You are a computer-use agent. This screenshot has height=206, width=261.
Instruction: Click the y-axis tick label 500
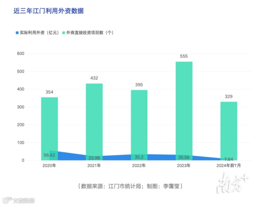coord(21,72)
